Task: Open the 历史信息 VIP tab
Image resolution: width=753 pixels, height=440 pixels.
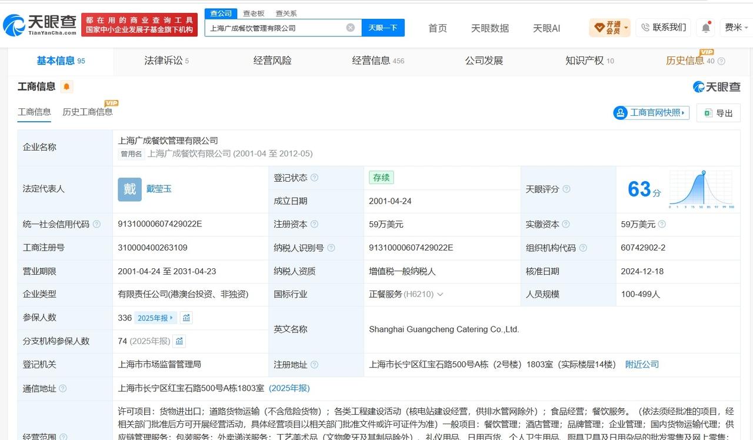Action: [689, 61]
